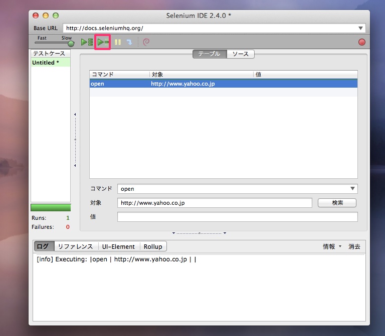Viewport: 385px width, 336px height.
Task: Select the Untitled * test case
Action: coord(51,63)
